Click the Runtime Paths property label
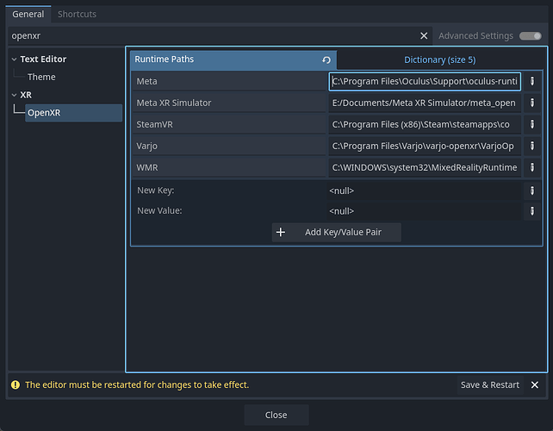The image size is (553, 431). click(x=164, y=59)
